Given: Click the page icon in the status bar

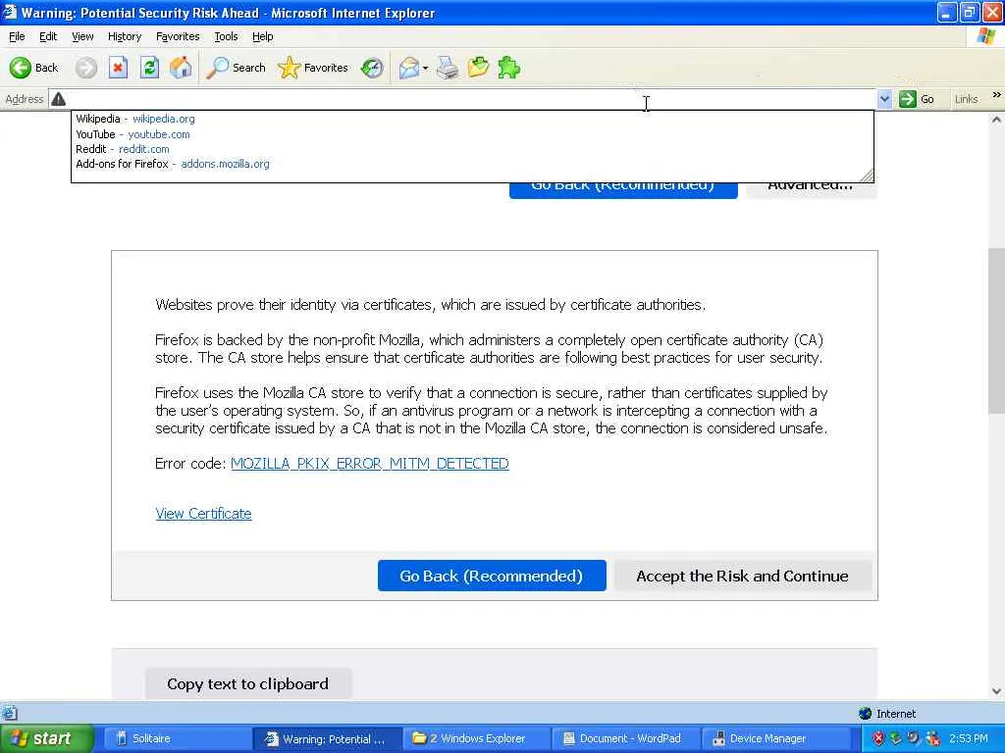Looking at the screenshot, I should click(x=9, y=714).
